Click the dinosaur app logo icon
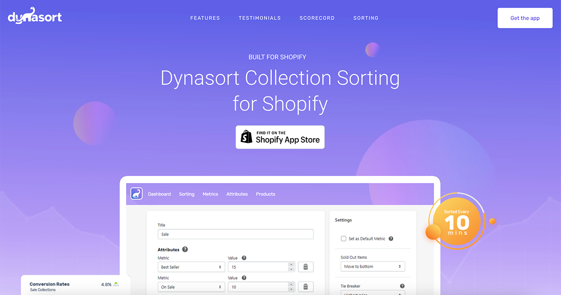The height and width of the screenshot is (295, 561). [136, 193]
